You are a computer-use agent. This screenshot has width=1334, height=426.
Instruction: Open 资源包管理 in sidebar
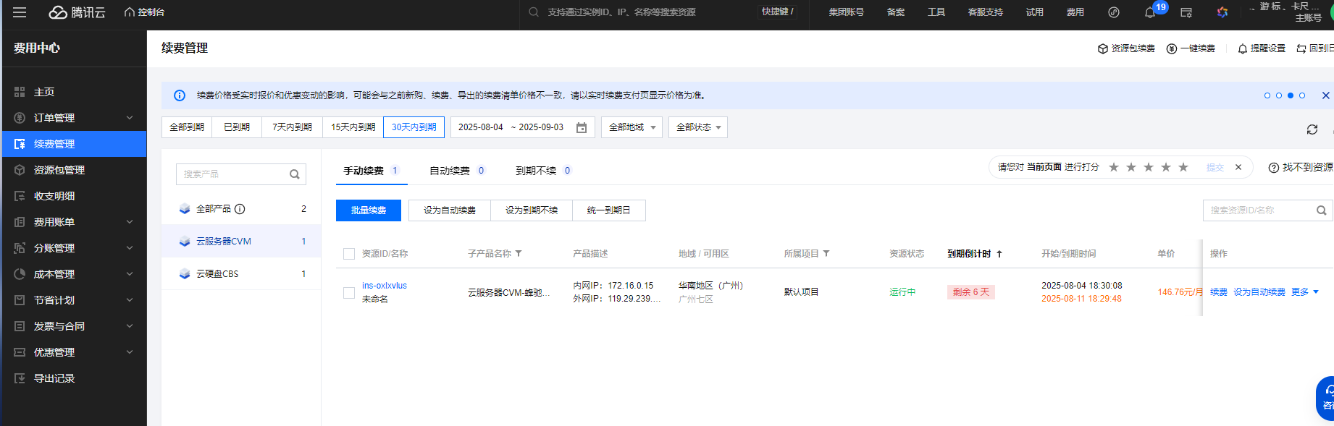(75, 170)
